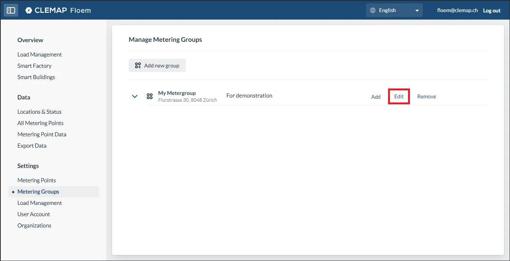Open Load Management under Settings
Screen dimensions: 510x261
click(40, 203)
